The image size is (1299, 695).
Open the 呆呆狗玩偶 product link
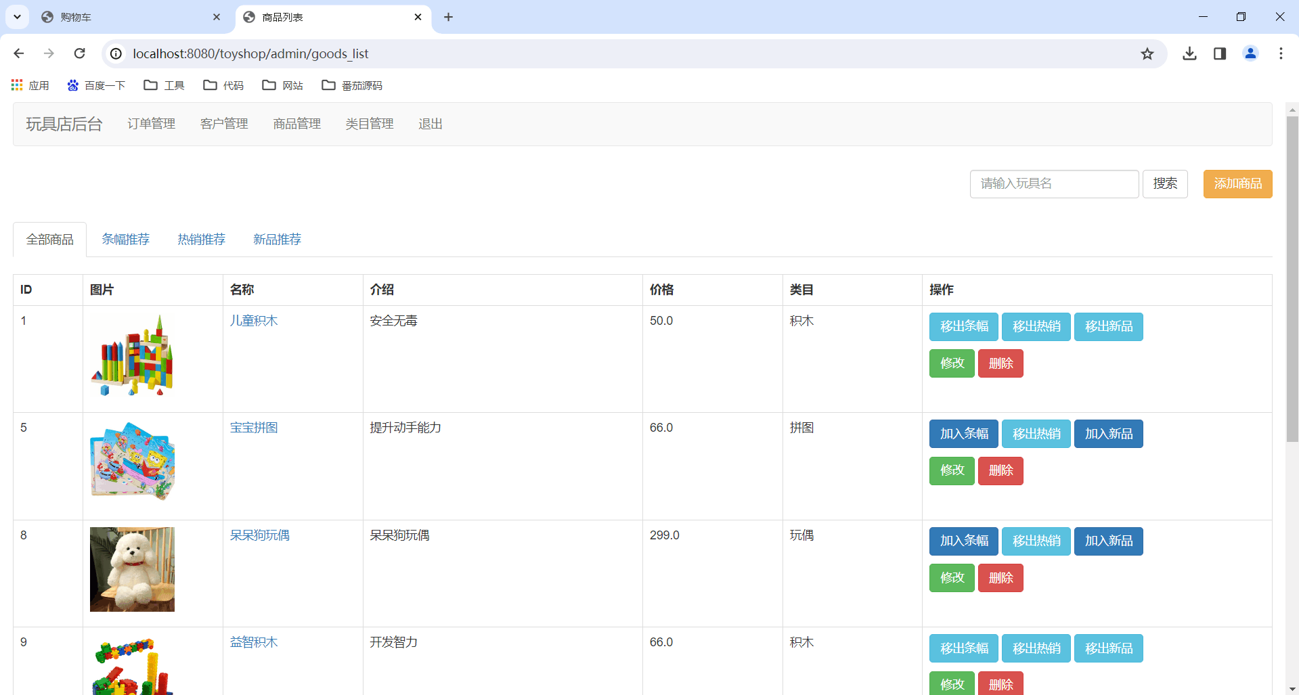point(260,535)
